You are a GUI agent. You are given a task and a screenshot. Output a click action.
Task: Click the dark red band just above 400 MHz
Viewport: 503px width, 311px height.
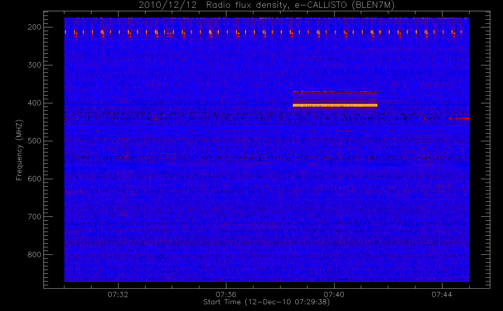coord(335,102)
